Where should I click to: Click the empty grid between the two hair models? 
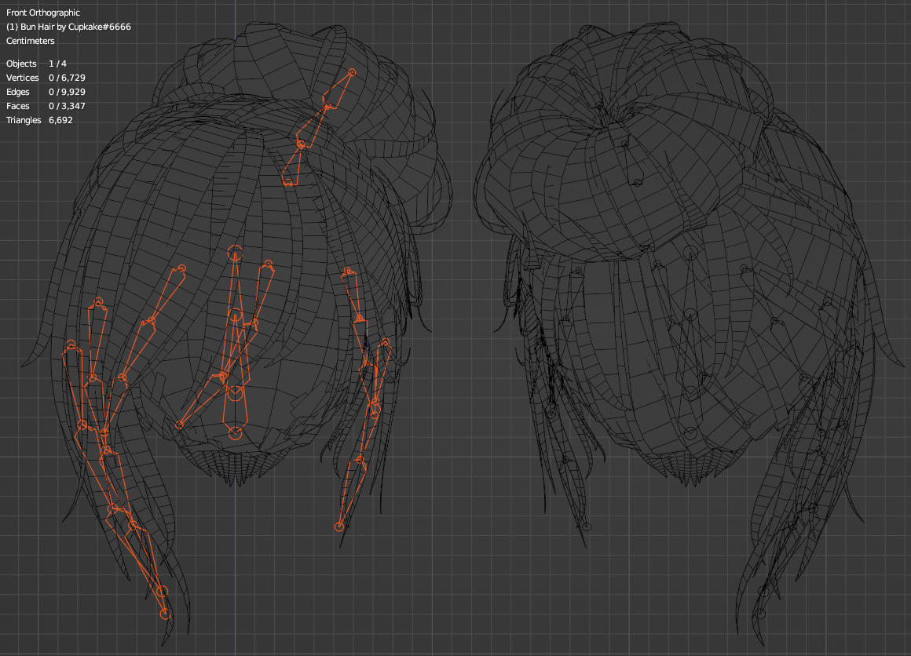tap(463, 392)
